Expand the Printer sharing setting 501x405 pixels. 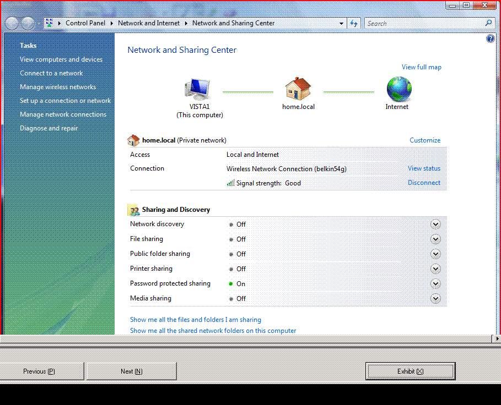click(435, 269)
